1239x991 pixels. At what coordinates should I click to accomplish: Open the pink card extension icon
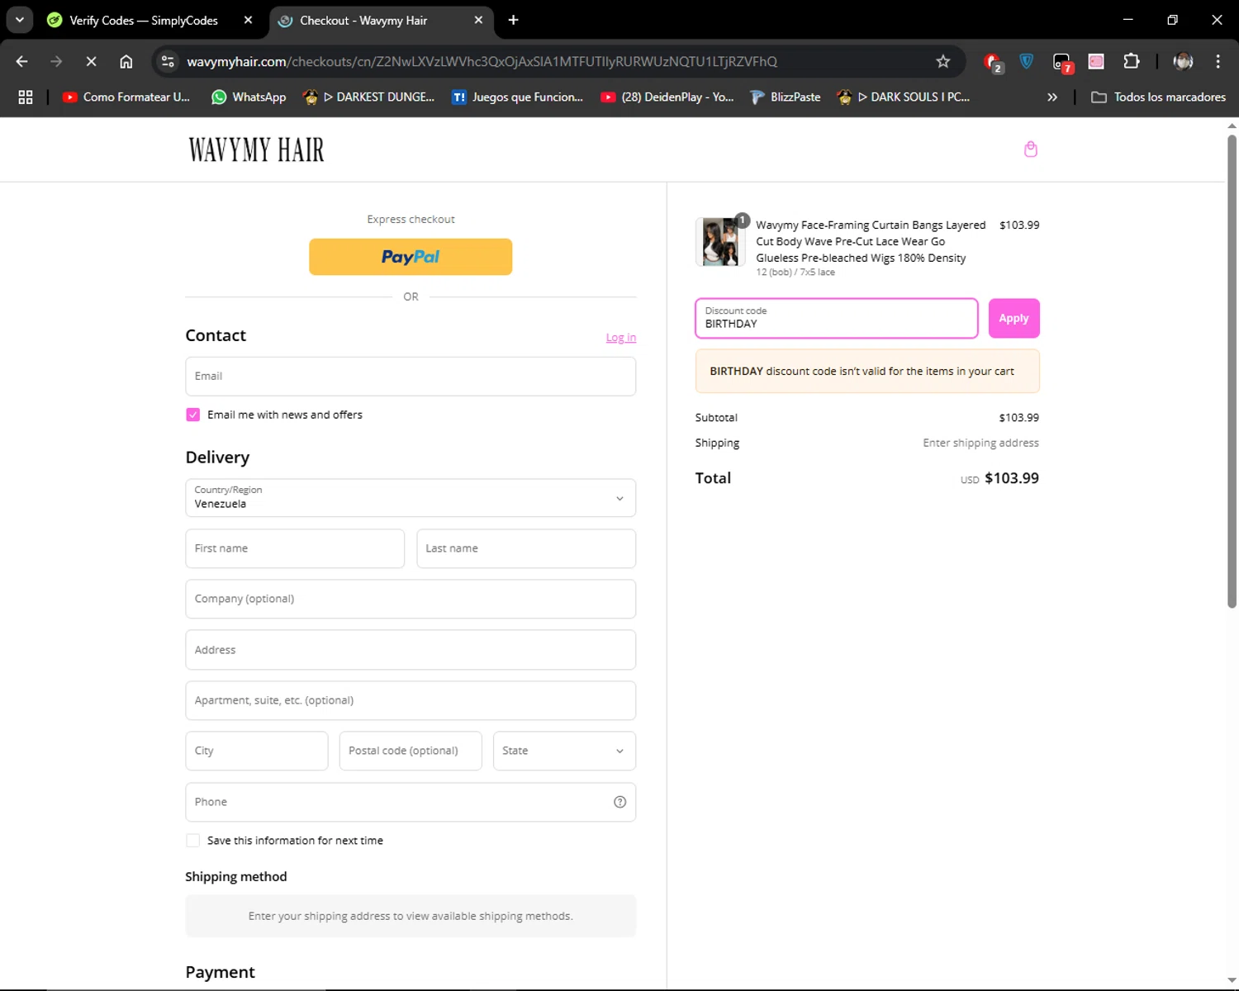point(1096,61)
